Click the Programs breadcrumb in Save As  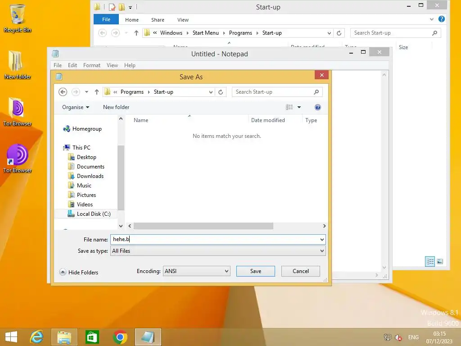[132, 92]
